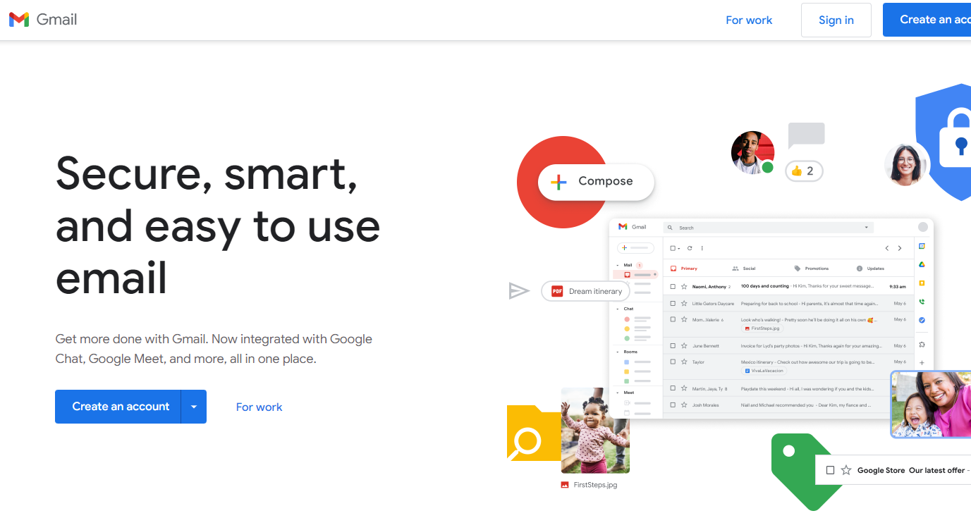
Task: Click the Sign in button
Action: (x=836, y=20)
